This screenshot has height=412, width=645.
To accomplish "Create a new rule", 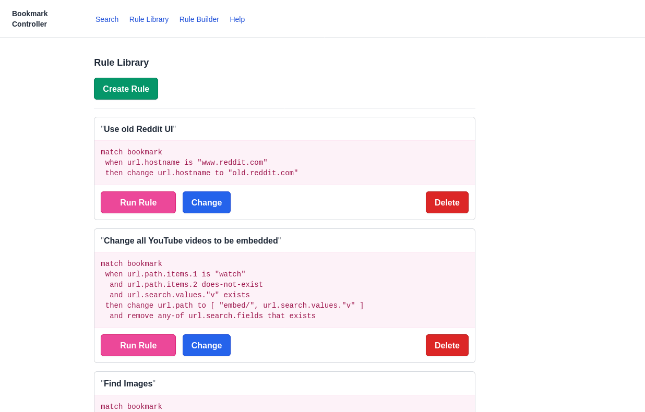I will tap(126, 89).
